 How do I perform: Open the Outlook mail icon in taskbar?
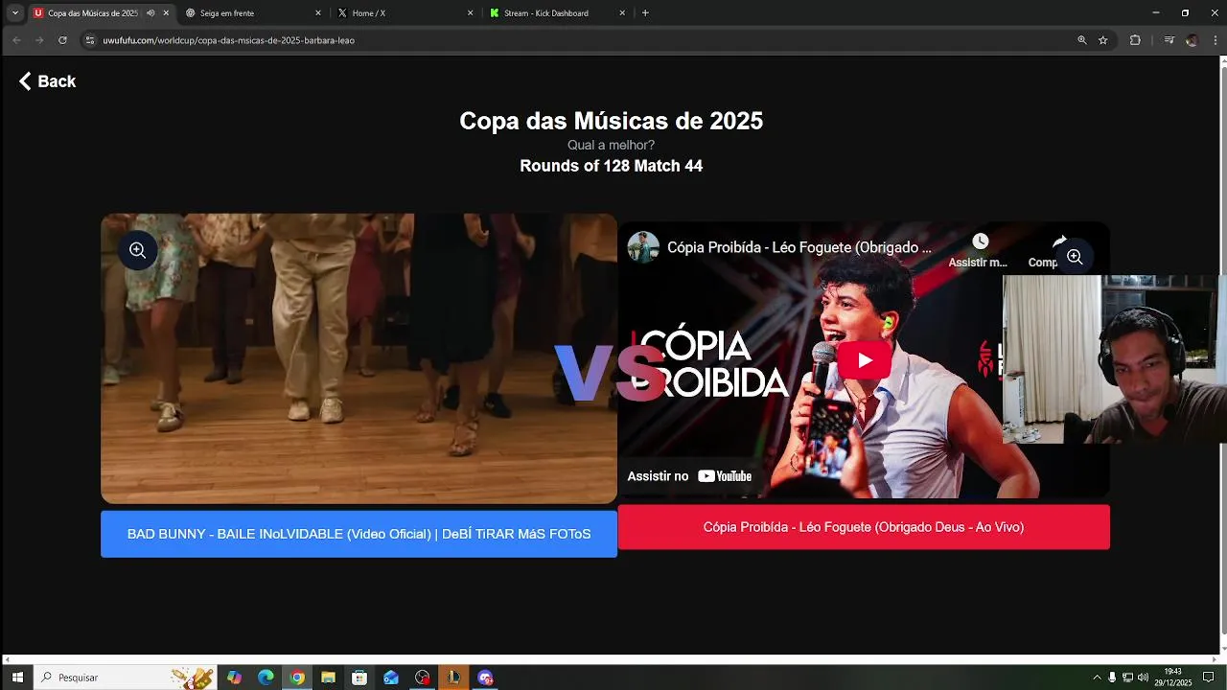(x=391, y=678)
